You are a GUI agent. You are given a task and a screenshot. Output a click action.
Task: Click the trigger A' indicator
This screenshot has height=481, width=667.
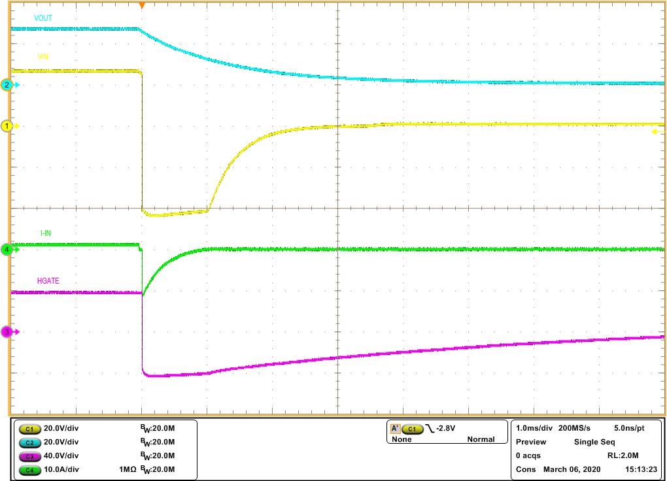395,429
